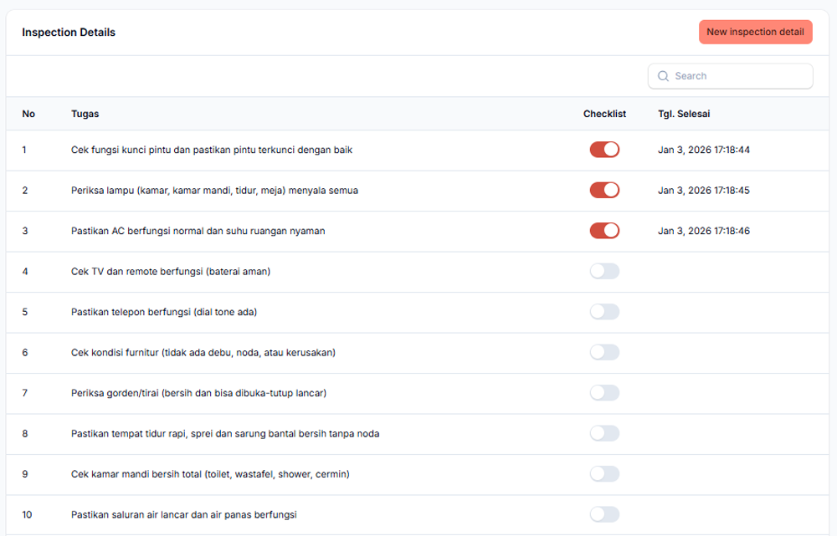Click the magnifier icon in the search box
837x536 pixels.
coord(663,76)
